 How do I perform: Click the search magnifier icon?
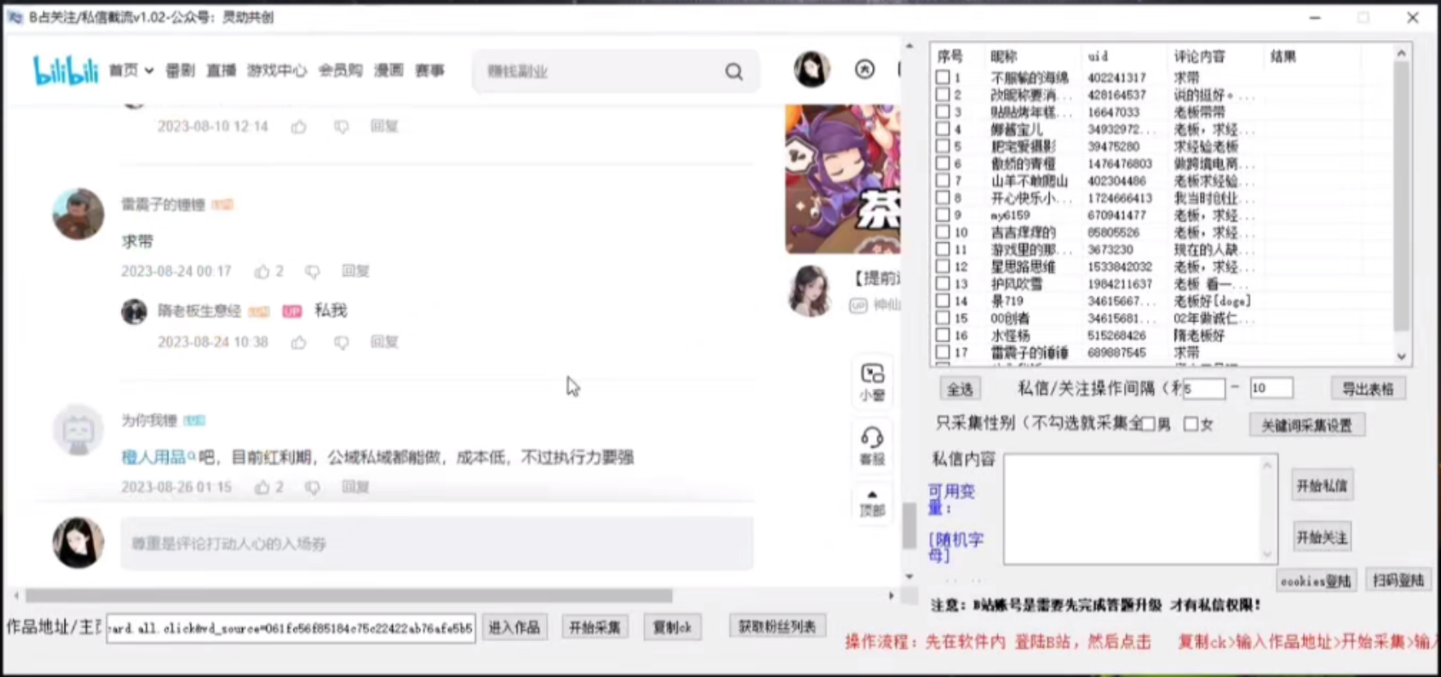[734, 72]
